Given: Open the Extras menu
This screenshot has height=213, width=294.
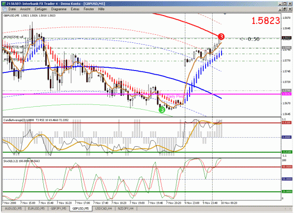Looking at the screenshot, I should coord(75,9).
